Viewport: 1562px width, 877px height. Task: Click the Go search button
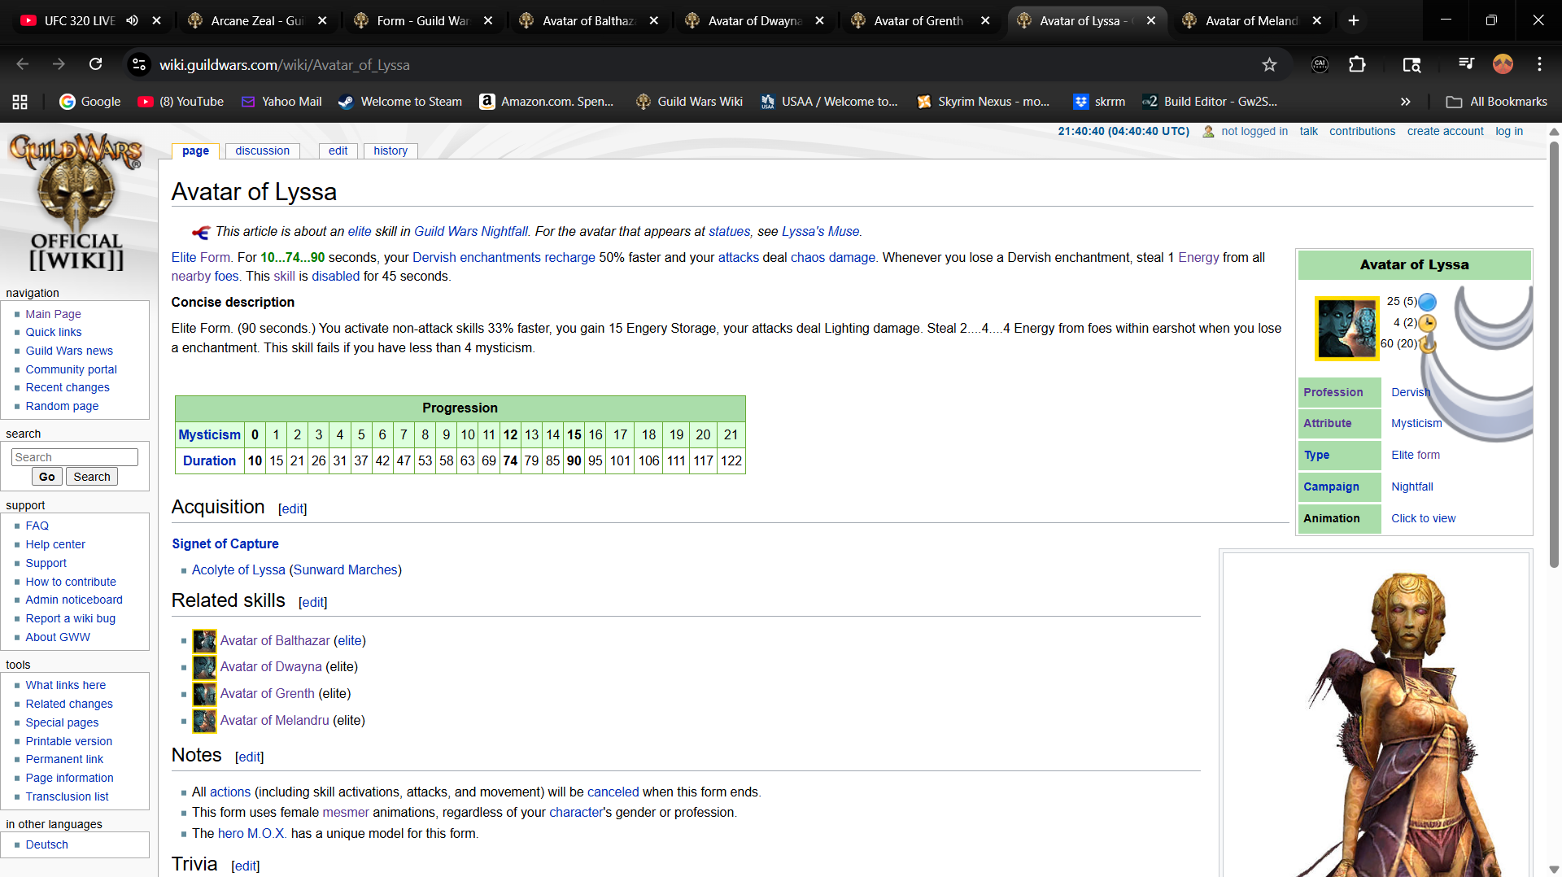pyautogui.click(x=47, y=477)
